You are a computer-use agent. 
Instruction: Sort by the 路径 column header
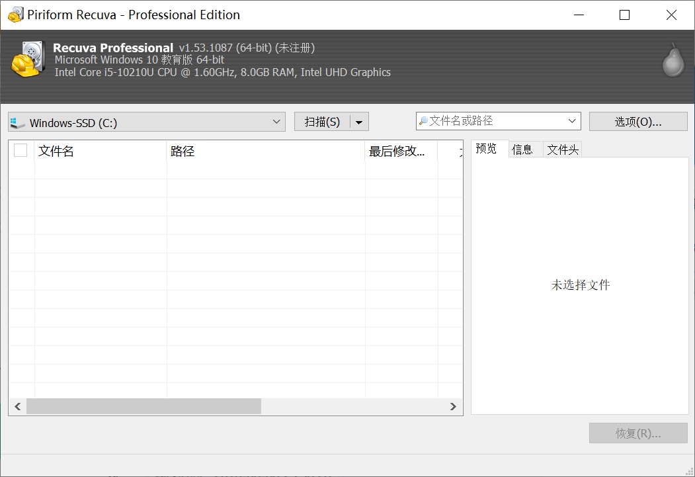(x=265, y=151)
